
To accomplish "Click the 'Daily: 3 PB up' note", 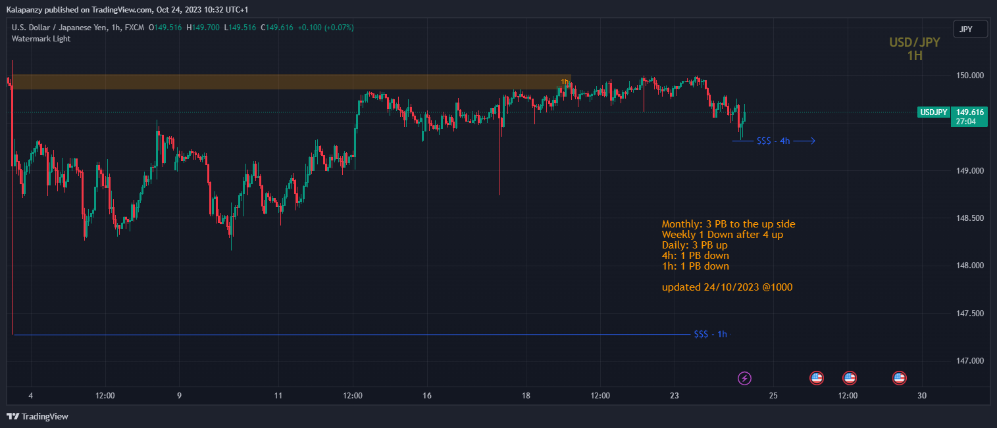I will (695, 245).
